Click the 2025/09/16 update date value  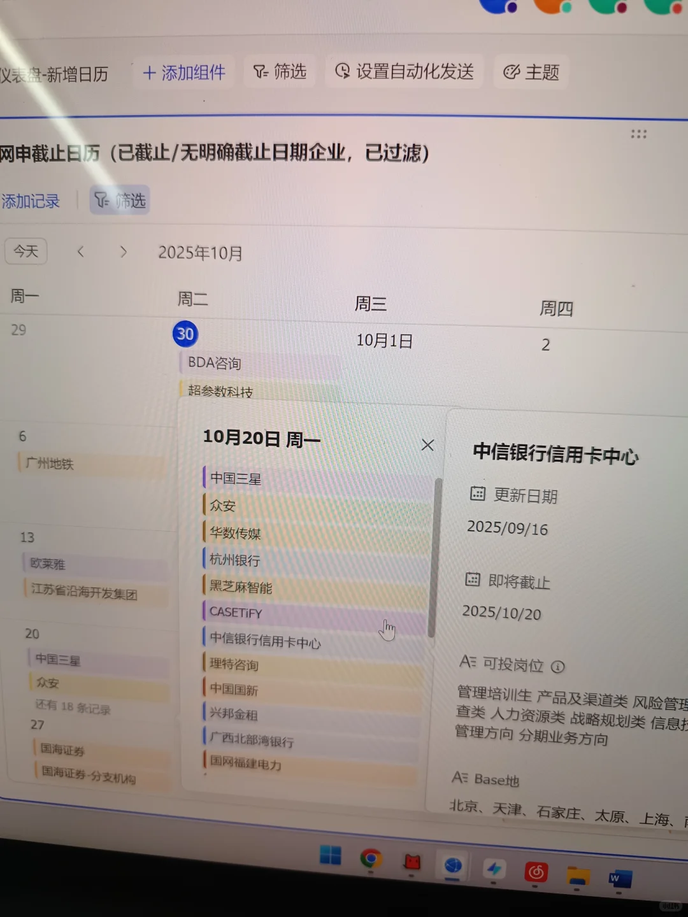pos(508,528)
